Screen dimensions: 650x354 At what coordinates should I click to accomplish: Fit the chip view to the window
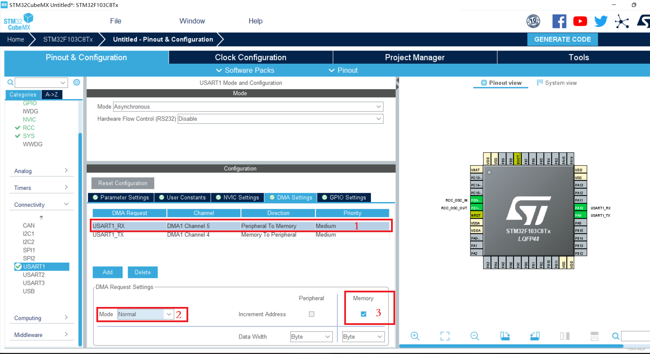[445, 336]
